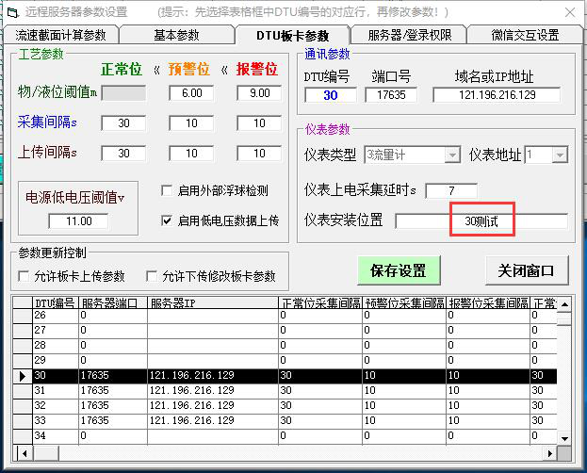Click the 保存设置 button
This screenshot has height=473, width=587.
399,270
